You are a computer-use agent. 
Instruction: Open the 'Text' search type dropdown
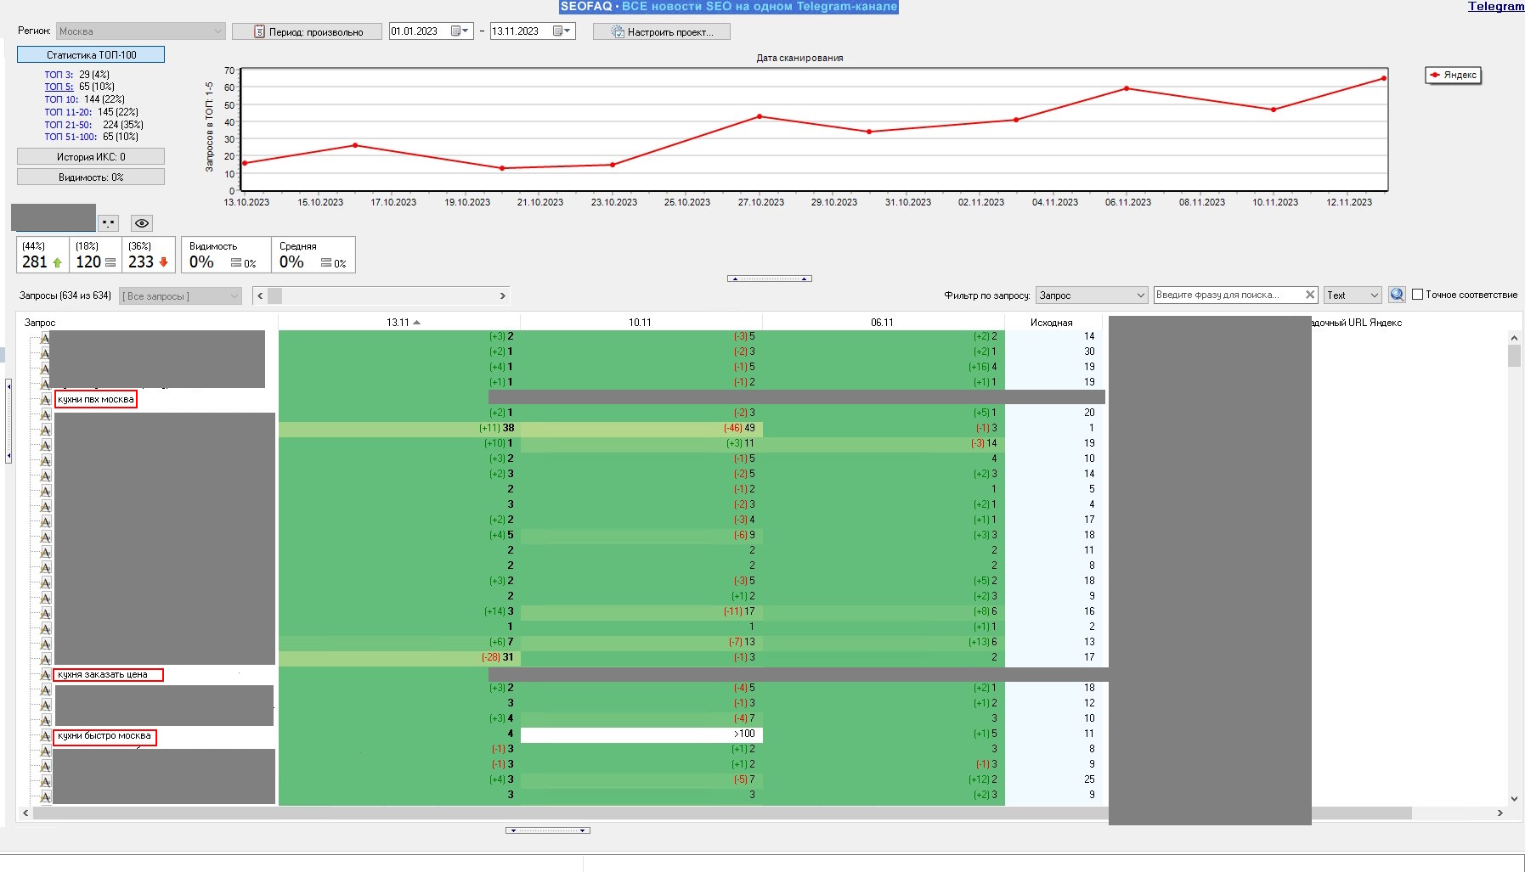click(1374, 295)
